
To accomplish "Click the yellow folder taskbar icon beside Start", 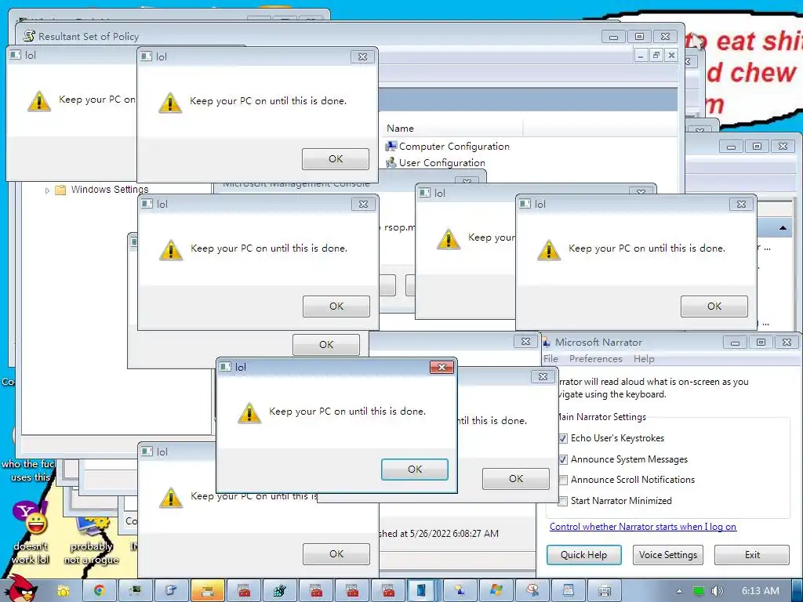I will pyautogui.click(x=63, y=591).
